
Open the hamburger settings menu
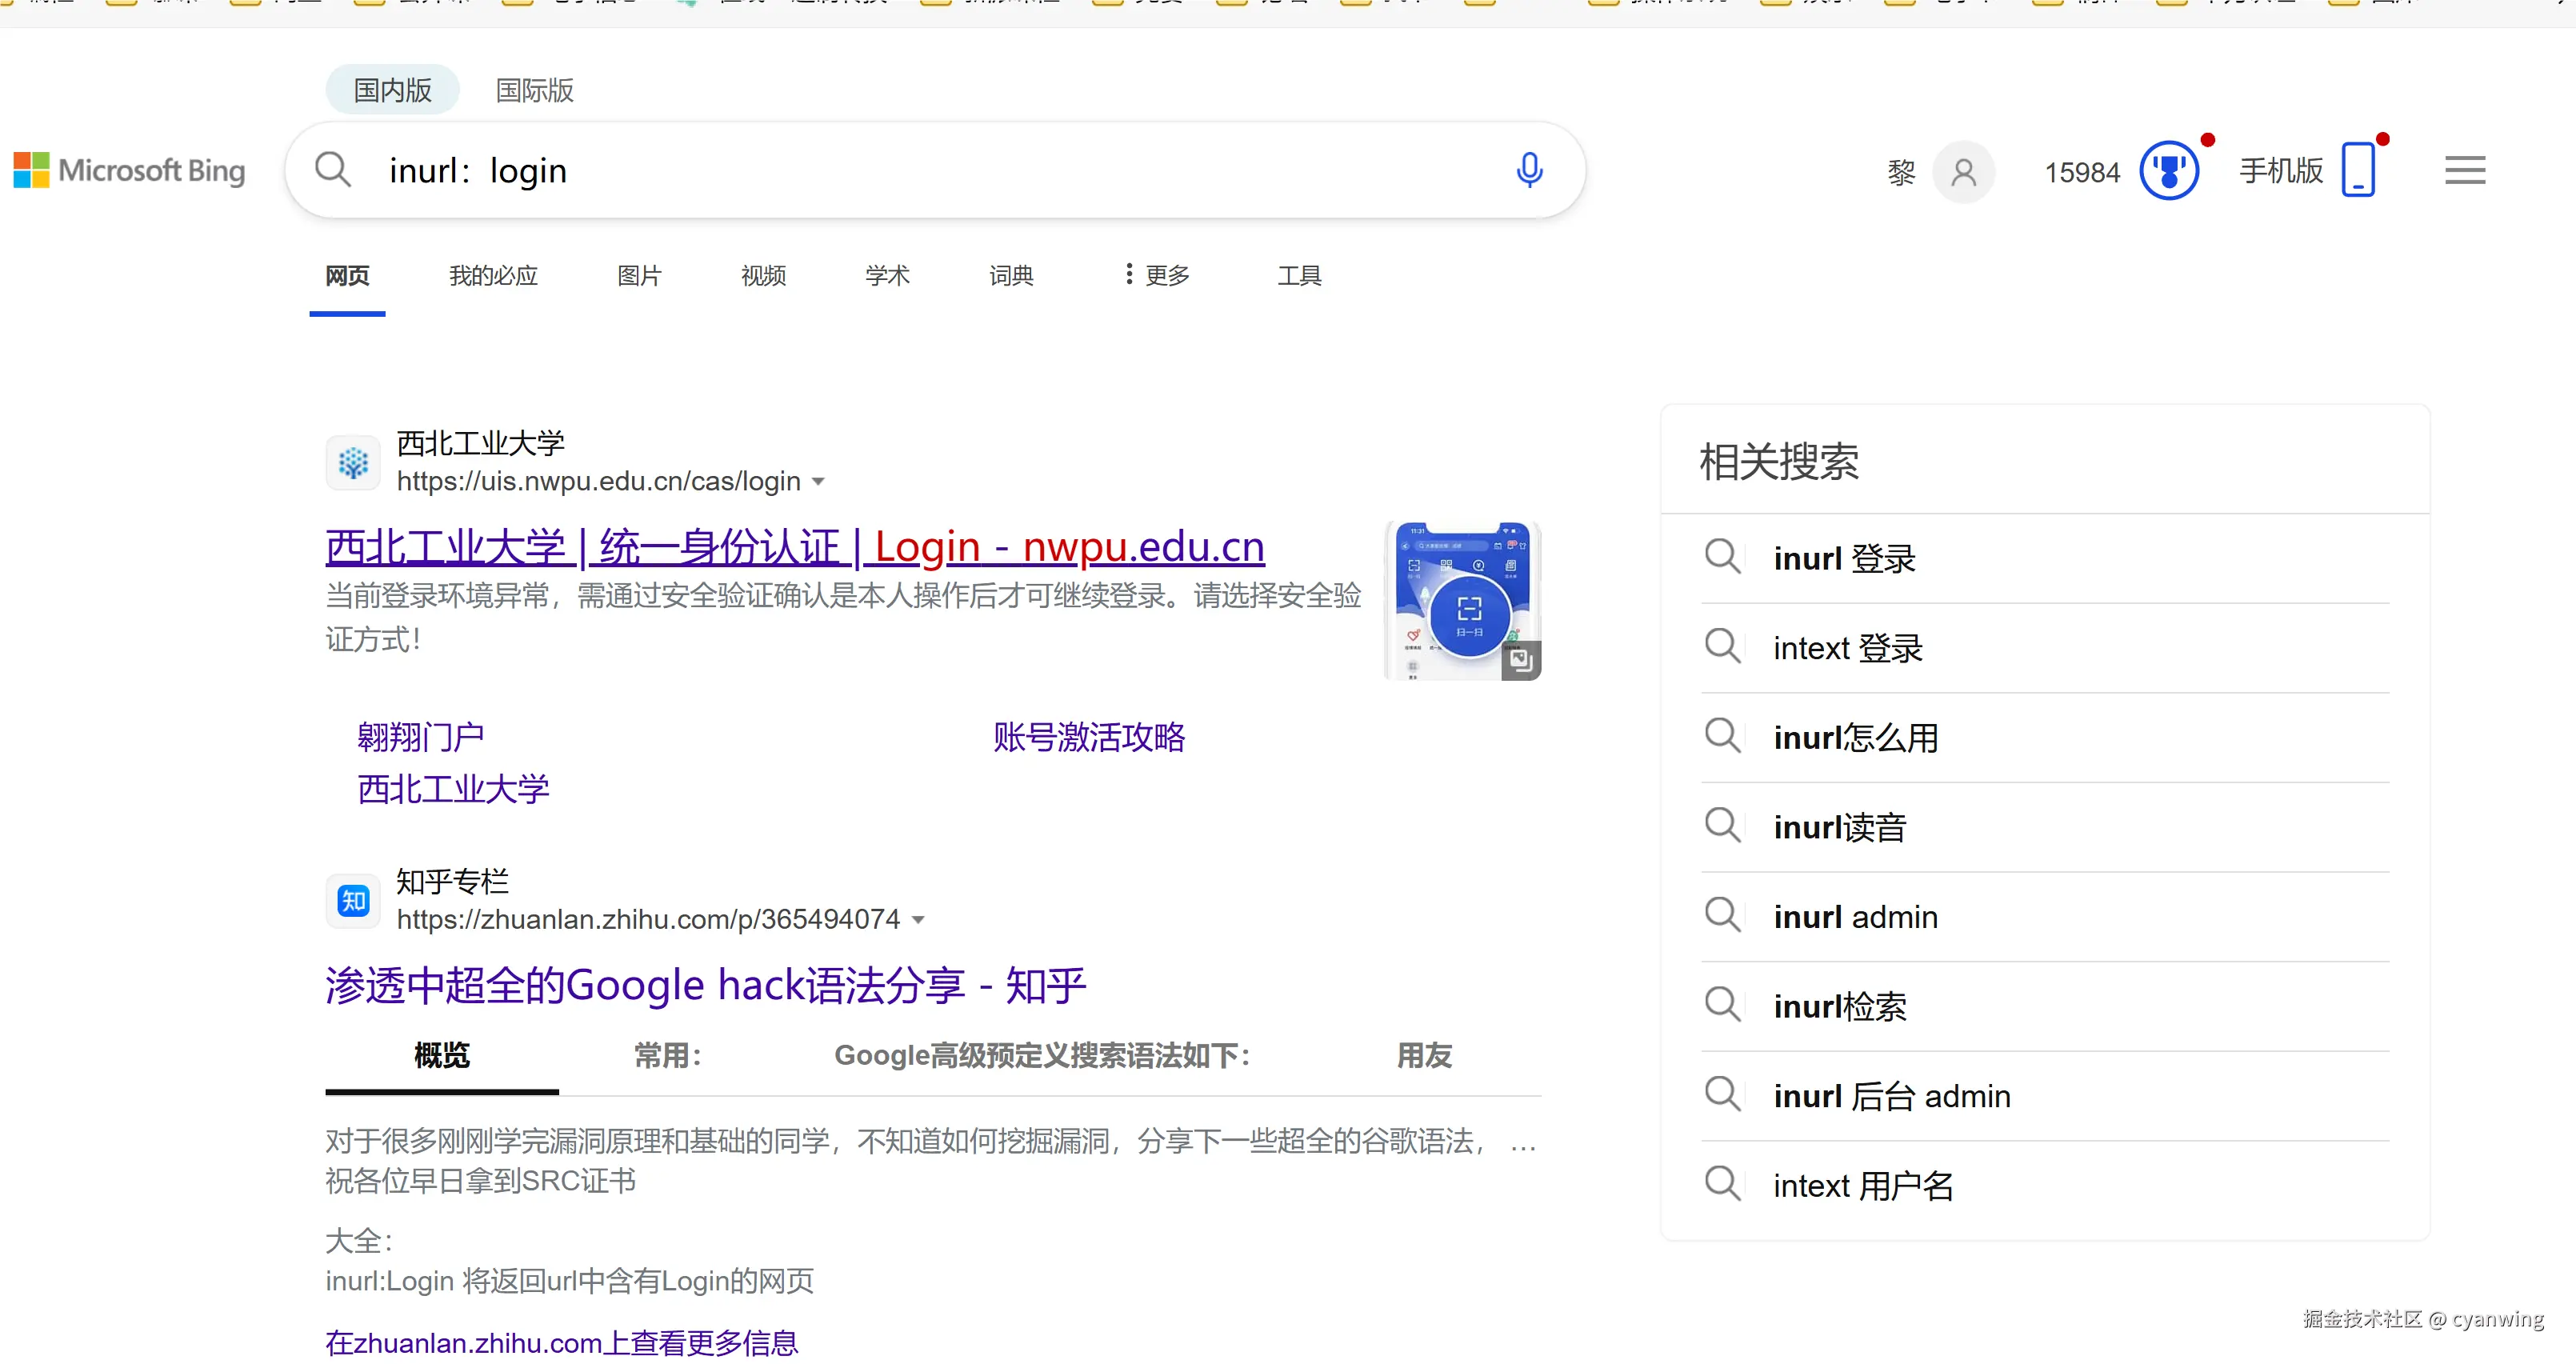2464,171
